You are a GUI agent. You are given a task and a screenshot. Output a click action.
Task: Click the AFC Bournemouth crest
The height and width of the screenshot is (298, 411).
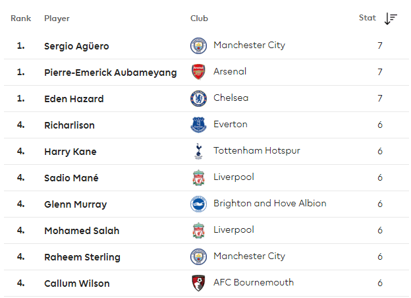coord(198,283)
